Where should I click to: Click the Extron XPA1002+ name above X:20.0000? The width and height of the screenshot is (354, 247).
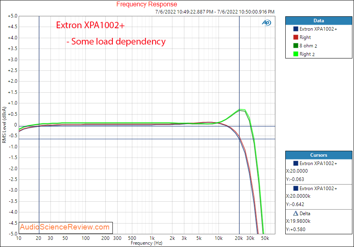pos(318,163)
